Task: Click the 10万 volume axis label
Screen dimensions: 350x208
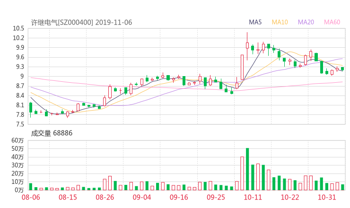Action: [x=17, y=182]
